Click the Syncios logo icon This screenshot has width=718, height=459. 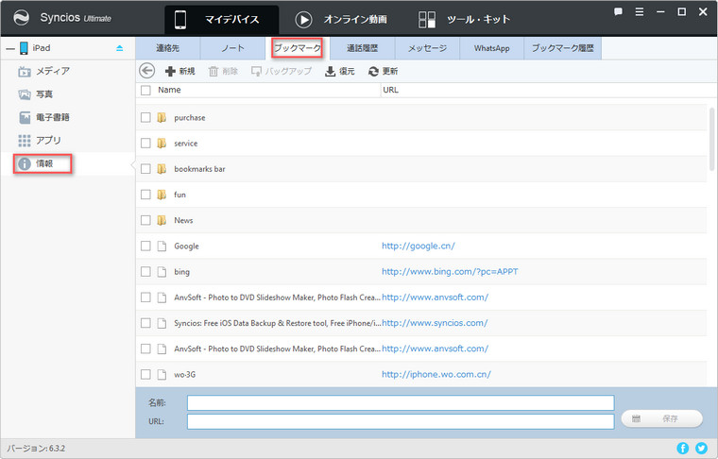click(x=21, y=18)
